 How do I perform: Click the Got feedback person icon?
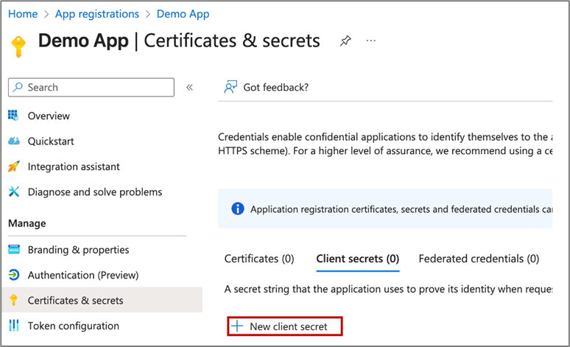pos(231,87)
